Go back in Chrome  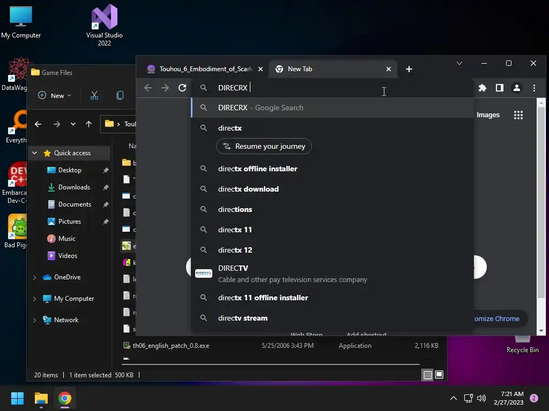point(148,88)
